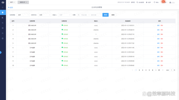Click the 返回 back link
Screen dimensions: 179x100
pyautogui.click(x=11, y=7)
